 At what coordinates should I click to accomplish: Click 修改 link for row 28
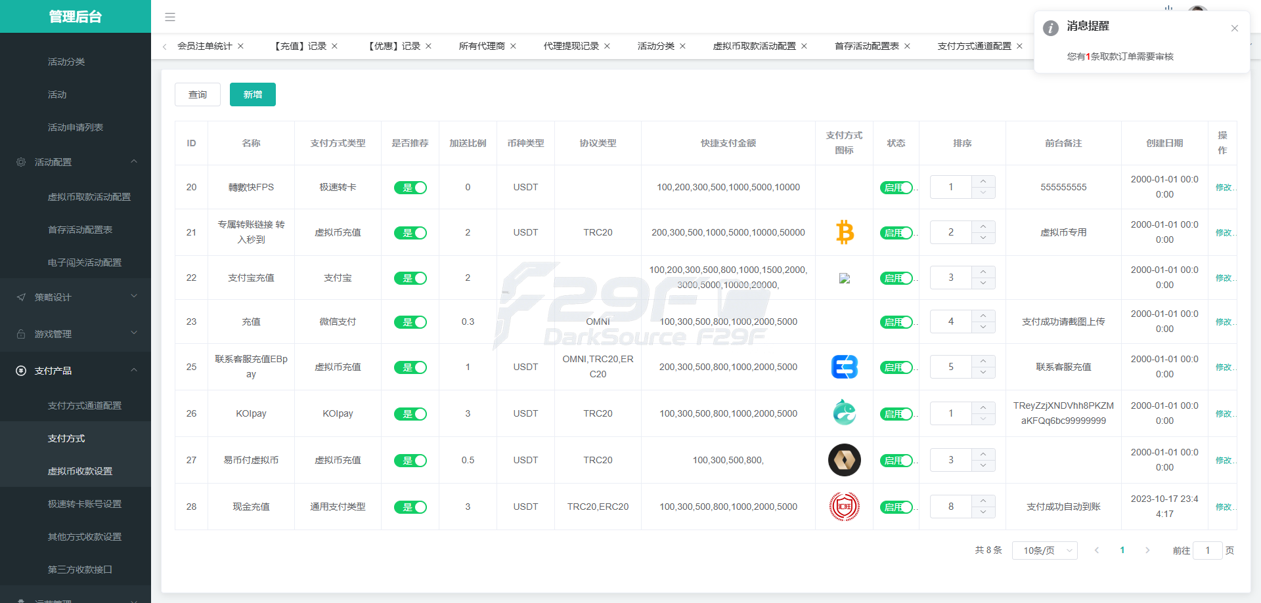click(x=1225, y=507)
